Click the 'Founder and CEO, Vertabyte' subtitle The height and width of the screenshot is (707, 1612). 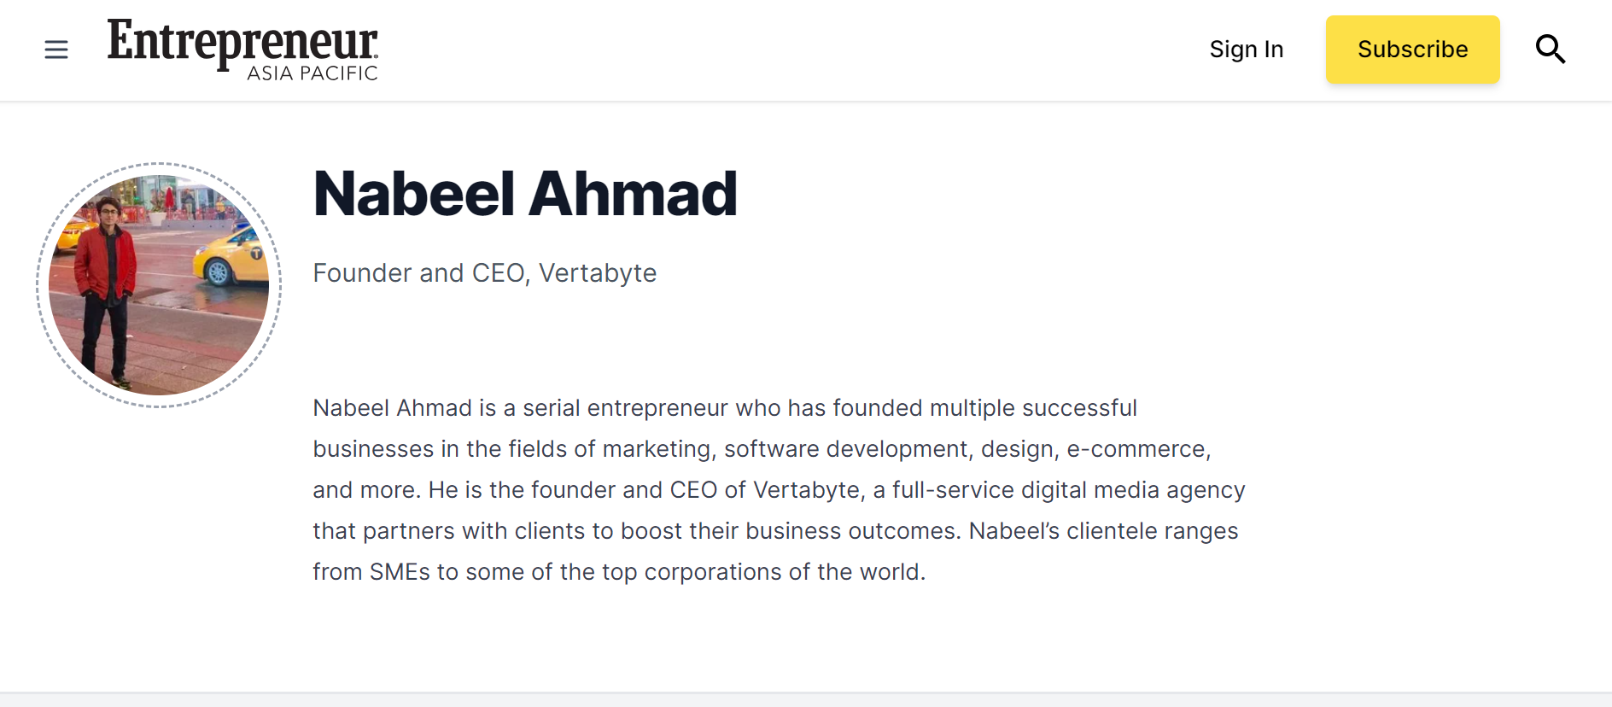click(485, 273)
